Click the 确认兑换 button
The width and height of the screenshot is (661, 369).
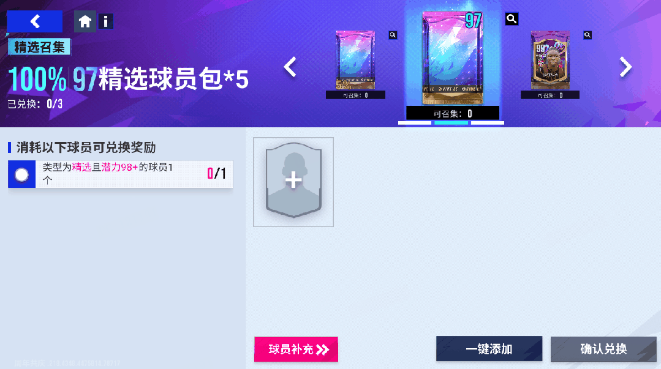click(603, 349)
